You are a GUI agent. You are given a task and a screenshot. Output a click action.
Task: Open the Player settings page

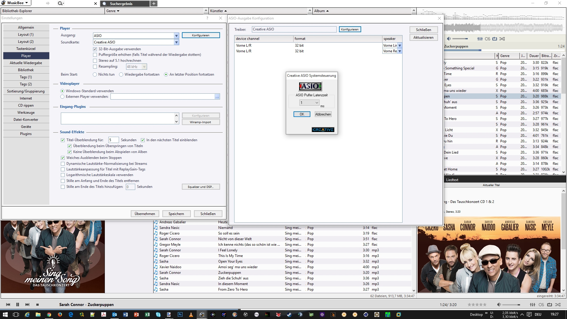pos(26,56)
